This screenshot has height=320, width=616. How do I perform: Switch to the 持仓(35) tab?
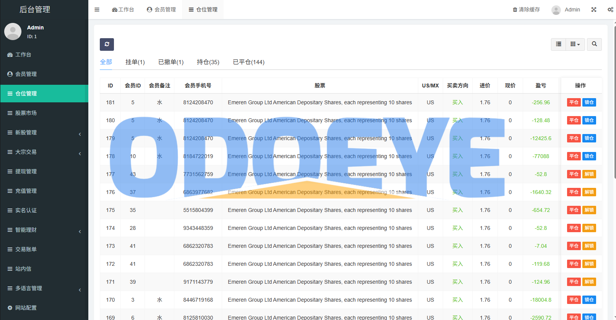pos(208,62)
